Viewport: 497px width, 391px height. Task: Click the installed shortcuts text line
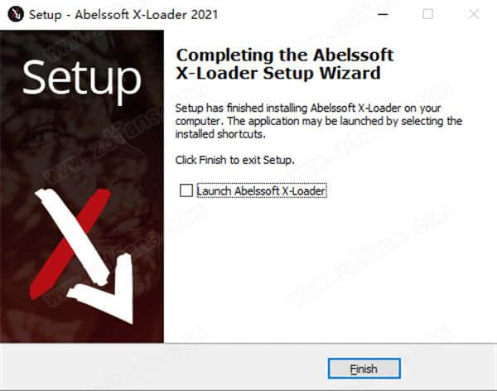coord(220,134)
